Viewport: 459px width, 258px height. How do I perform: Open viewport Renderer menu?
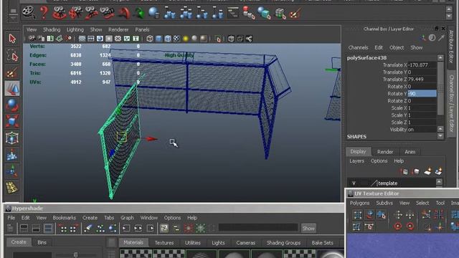pyautogui.click(x=118, y=29)
